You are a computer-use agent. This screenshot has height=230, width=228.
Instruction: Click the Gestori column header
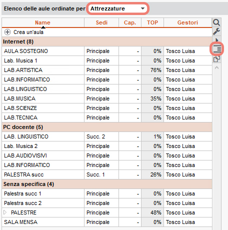187,22
